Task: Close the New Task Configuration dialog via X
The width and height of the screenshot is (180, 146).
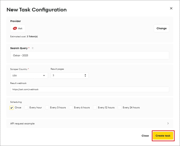Action: pyautogui.click(x=171, y=8)
